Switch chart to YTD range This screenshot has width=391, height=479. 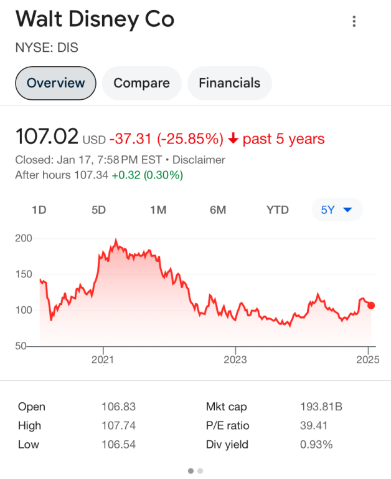pos(278,210)
